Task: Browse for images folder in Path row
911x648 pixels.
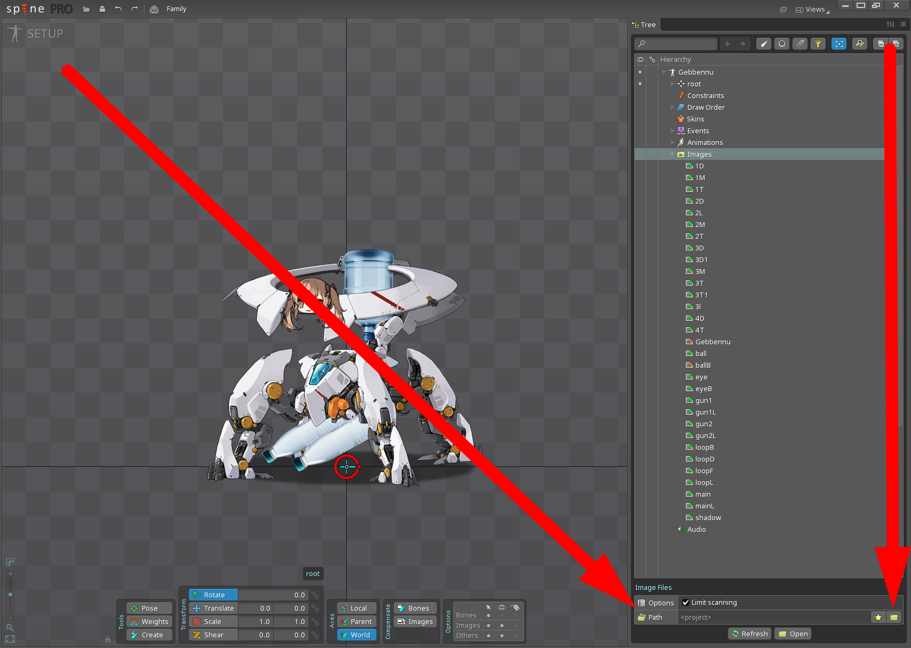Action: click(894, 617)
